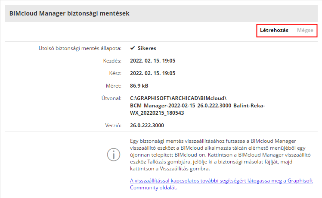
Task: Click the restore instructions paragraph
Action: point(220,155)
